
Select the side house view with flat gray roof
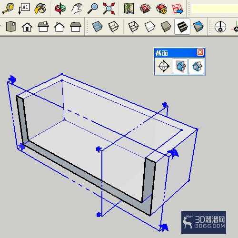tap(76, 27)
